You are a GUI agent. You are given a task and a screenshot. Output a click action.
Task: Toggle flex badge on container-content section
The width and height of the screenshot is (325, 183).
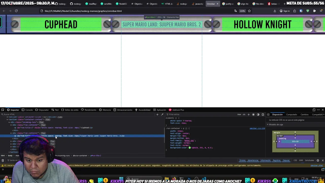(48, 119)
